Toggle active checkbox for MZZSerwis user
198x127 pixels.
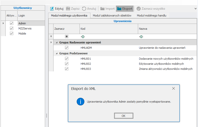pos(11,28)
